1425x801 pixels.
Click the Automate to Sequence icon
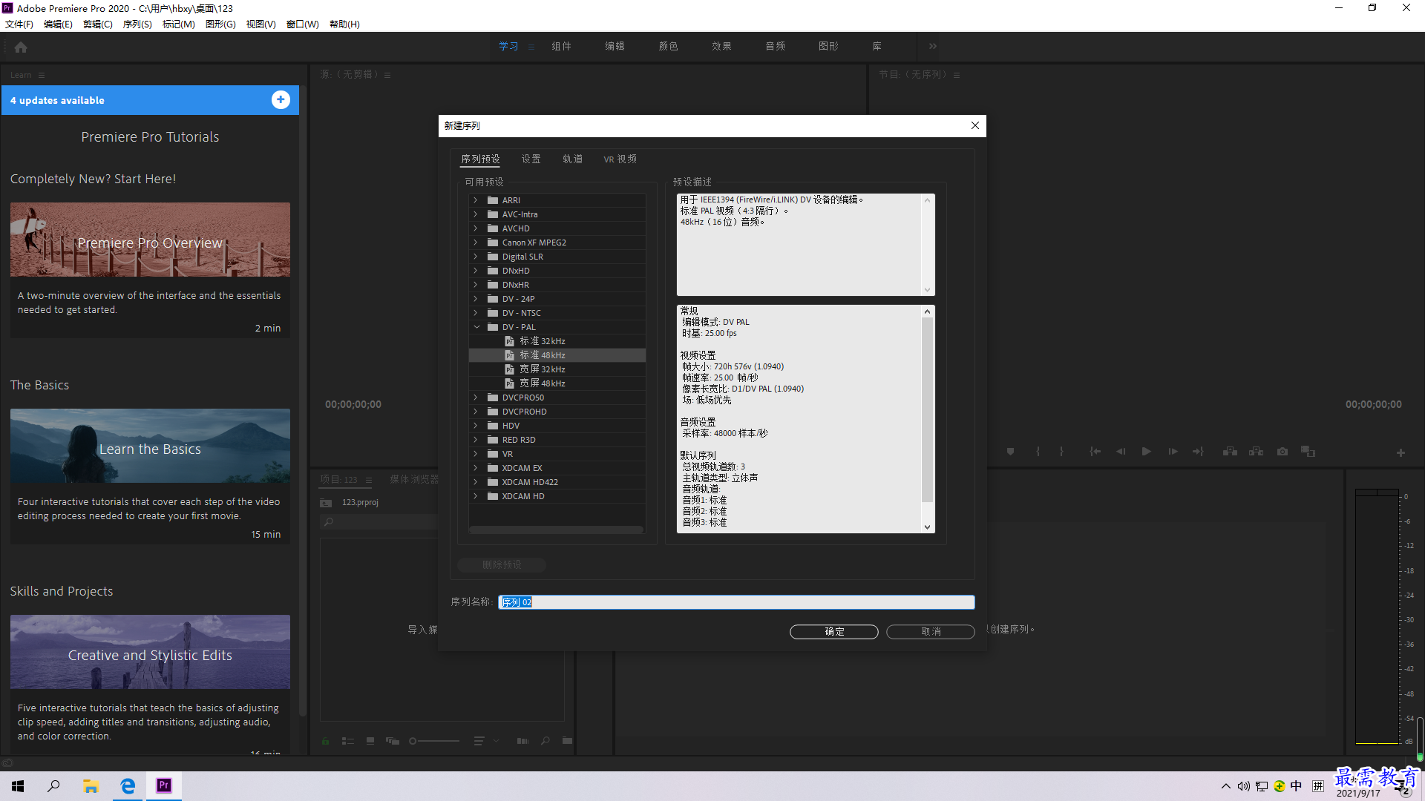522,740
